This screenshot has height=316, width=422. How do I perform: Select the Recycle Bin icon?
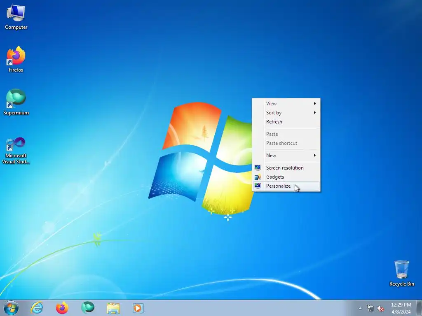coord(401,273)
